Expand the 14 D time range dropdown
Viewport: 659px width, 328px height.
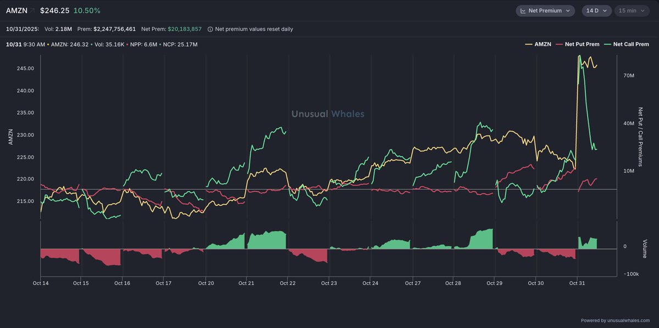[x=596, y=11]
